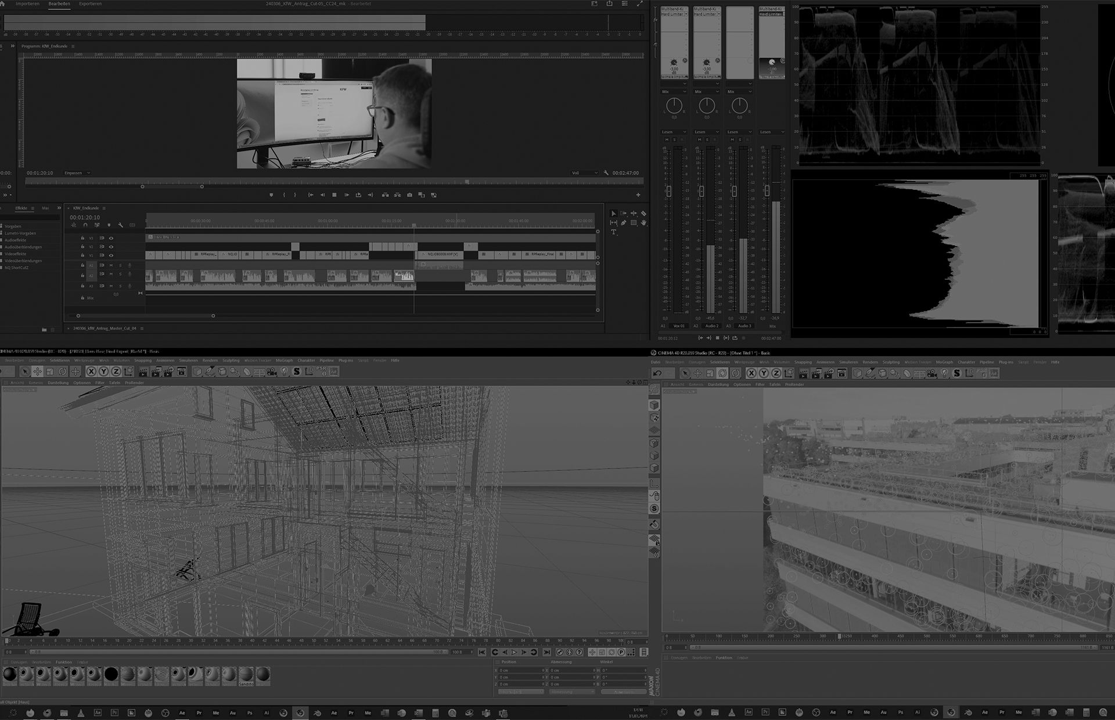Add a camera object in left Cinema 4D toolbar
Screen dimensions: 1115x720
[272, 372]
